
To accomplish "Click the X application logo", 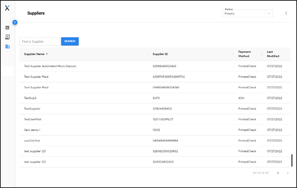I will (x=7, y=8).
